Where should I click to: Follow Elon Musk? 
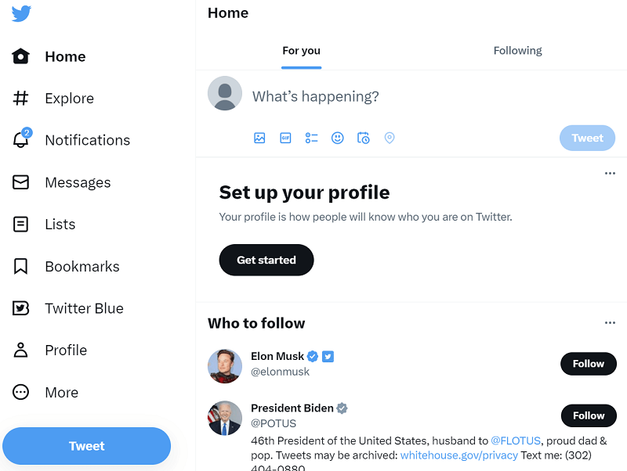point(589,364)
